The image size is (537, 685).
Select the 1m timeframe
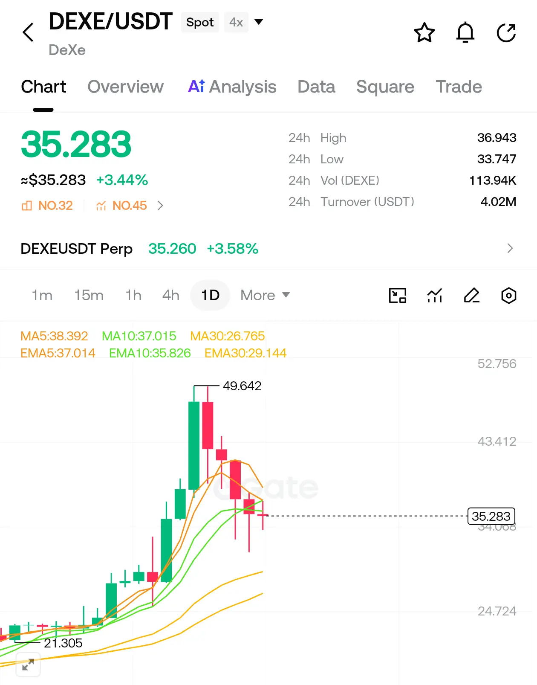click(42, 295)
